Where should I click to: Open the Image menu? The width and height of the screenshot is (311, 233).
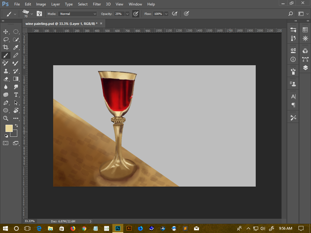pos(41,4)
